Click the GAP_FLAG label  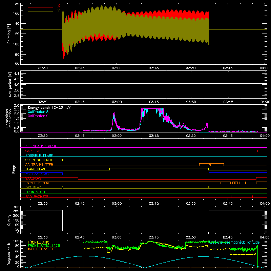33,151
